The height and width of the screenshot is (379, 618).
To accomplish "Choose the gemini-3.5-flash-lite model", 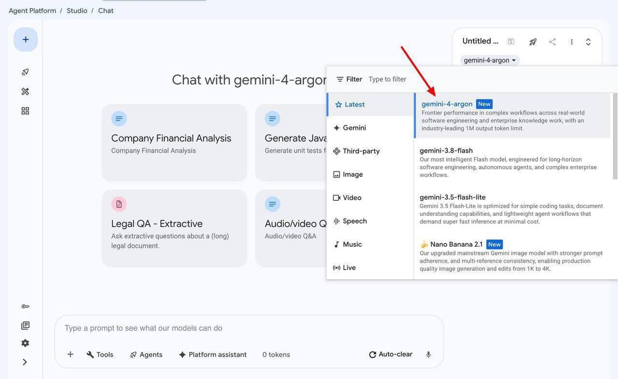I will click(512, 209).
